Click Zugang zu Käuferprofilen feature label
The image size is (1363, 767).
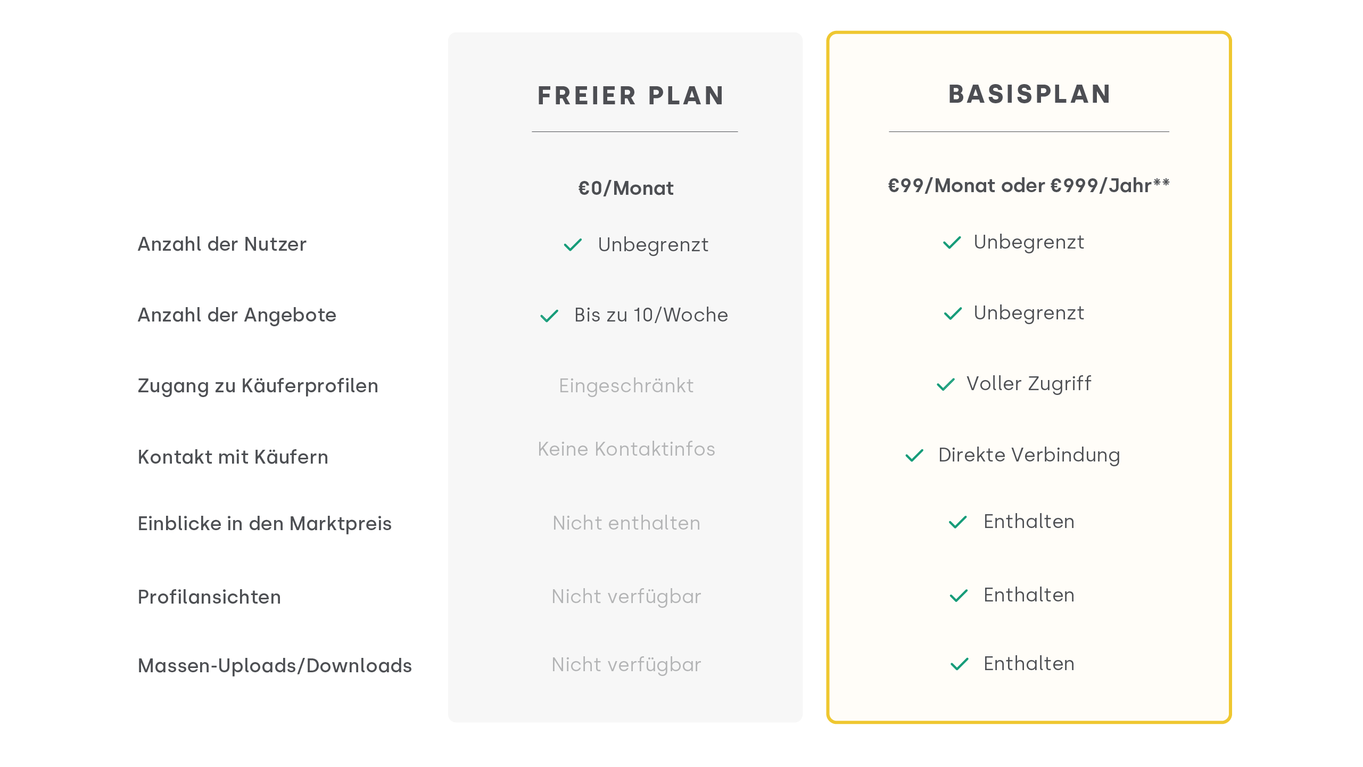point(258,386)
